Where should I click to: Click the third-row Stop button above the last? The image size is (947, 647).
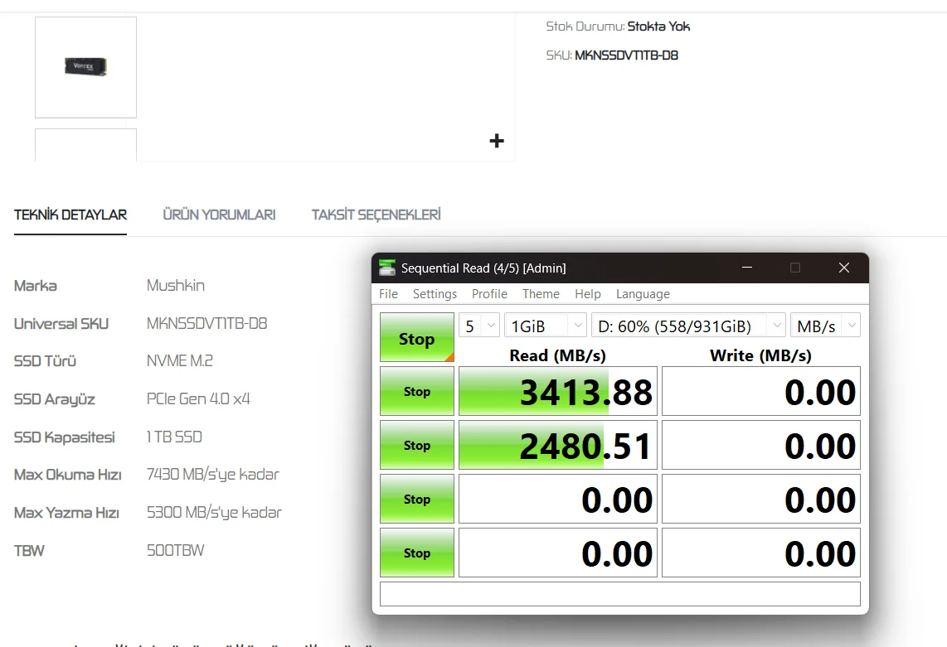(x=417, y=499)
